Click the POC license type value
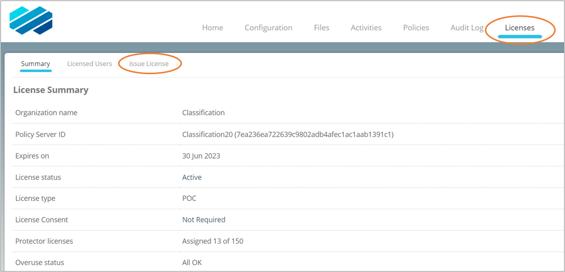The image size is (565, 272). click(190, 198)
